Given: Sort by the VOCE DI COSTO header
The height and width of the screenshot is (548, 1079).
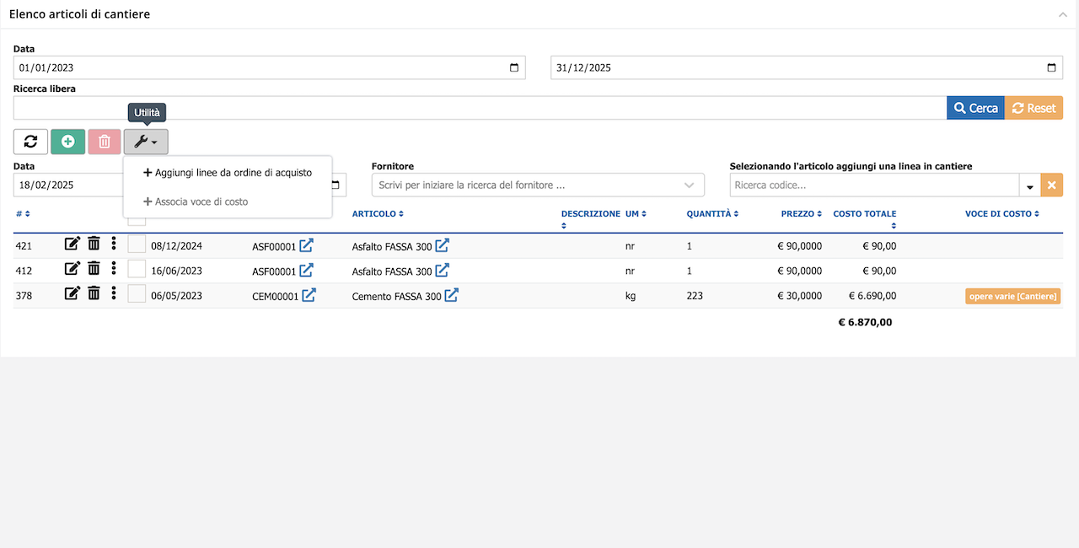Looking at the screenshot, I should (x=1002, y=214).
